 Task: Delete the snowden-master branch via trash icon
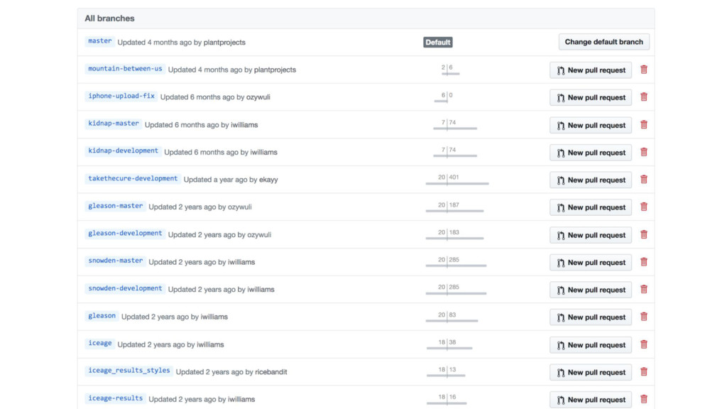tap(643, 262)
